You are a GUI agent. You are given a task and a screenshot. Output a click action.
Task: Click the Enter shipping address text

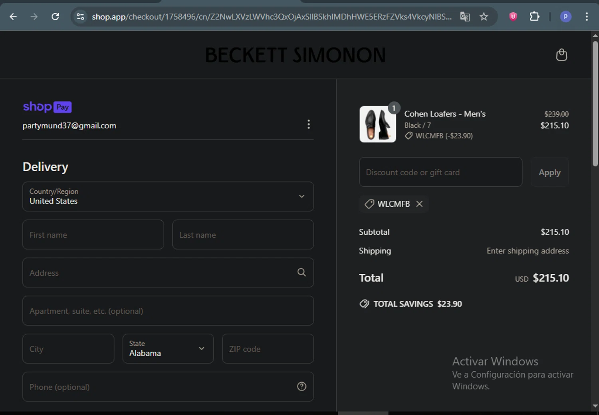528,251
